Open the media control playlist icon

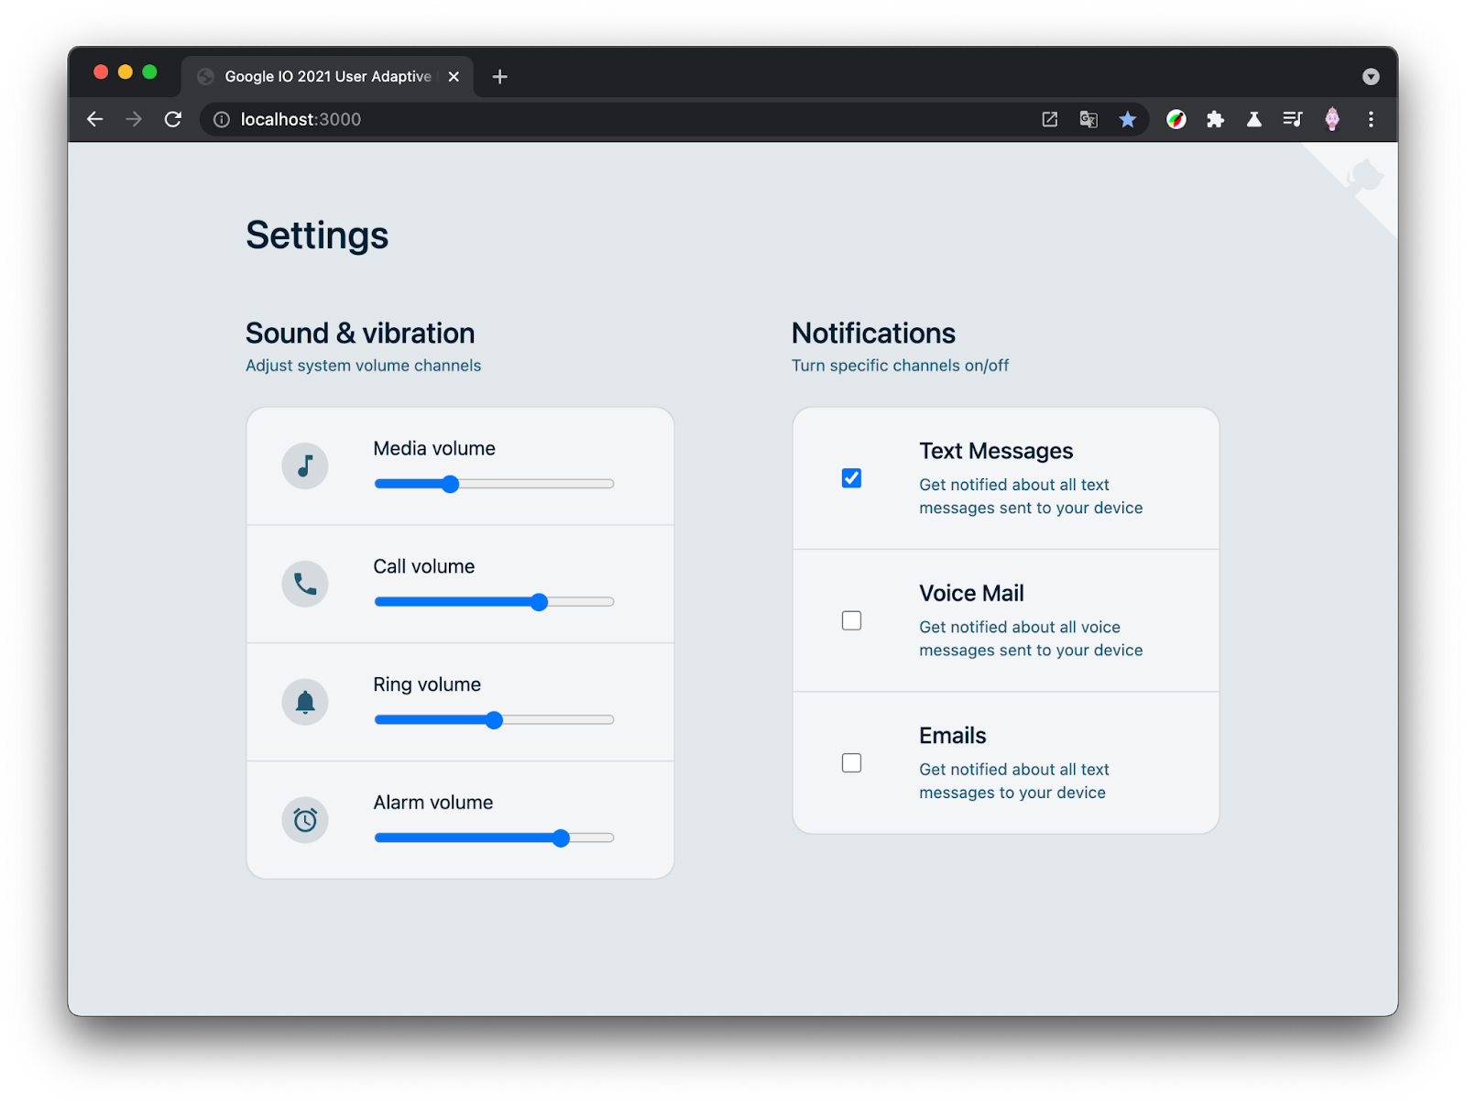[x=1293, y=119]
